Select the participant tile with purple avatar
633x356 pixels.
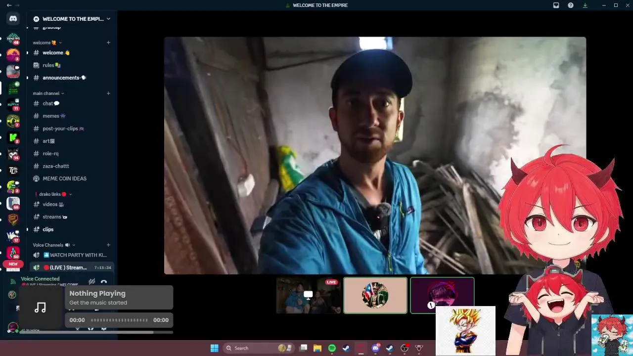pyautogui.click(x=442, y=296)
